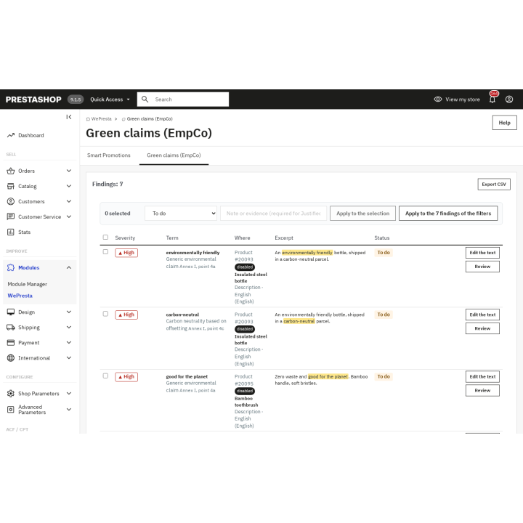523x523 pixels.
Task: Open the Modules puzzle icon
Action: click(11, 267)
